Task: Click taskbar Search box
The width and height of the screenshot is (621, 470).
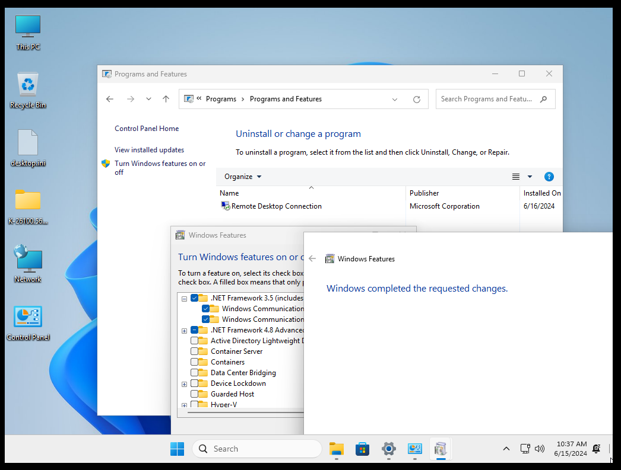Action: (x=257, y=449)
